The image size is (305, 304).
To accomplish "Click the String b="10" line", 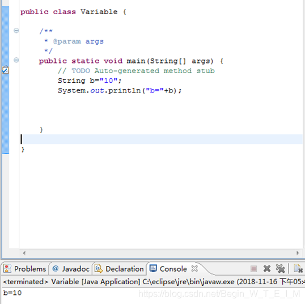I will 90,81.
